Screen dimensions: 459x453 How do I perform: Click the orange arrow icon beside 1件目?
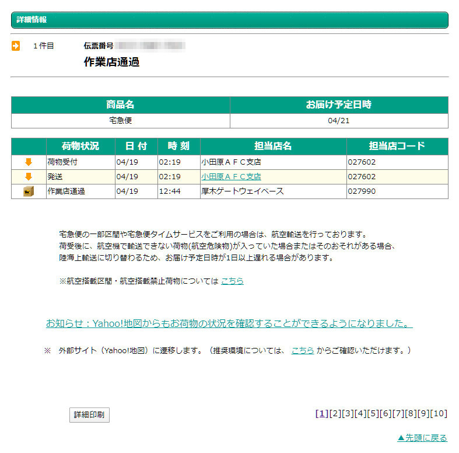(16, 46)
